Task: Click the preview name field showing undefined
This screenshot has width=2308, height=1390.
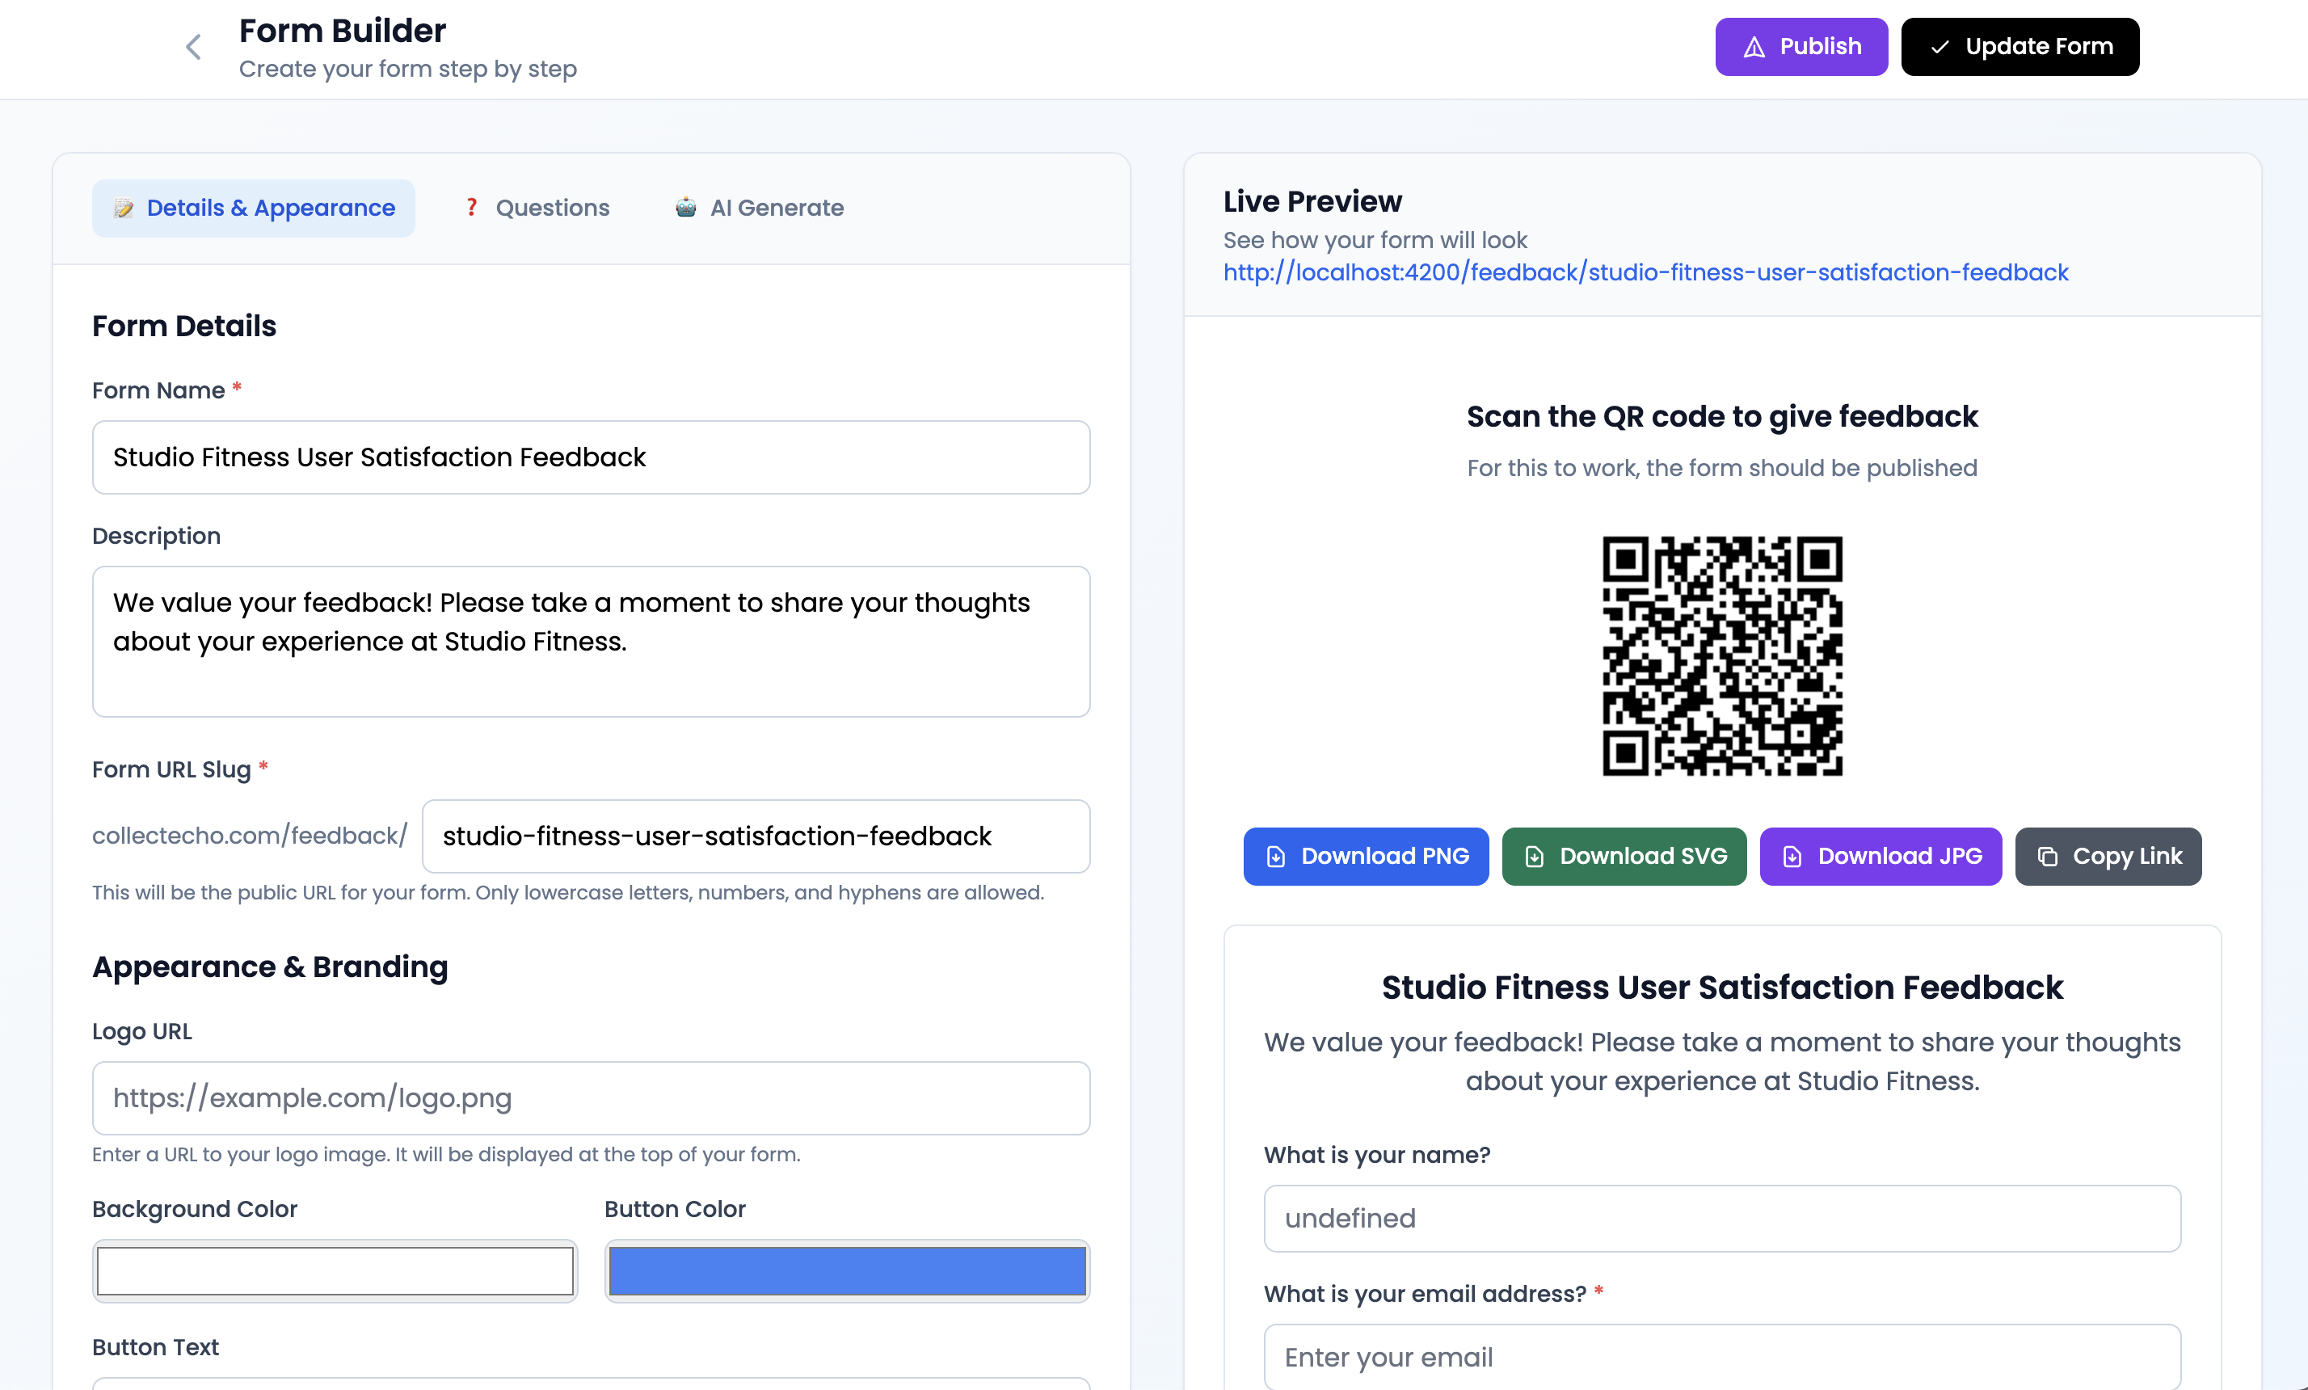Action: coord(1721,1219)
